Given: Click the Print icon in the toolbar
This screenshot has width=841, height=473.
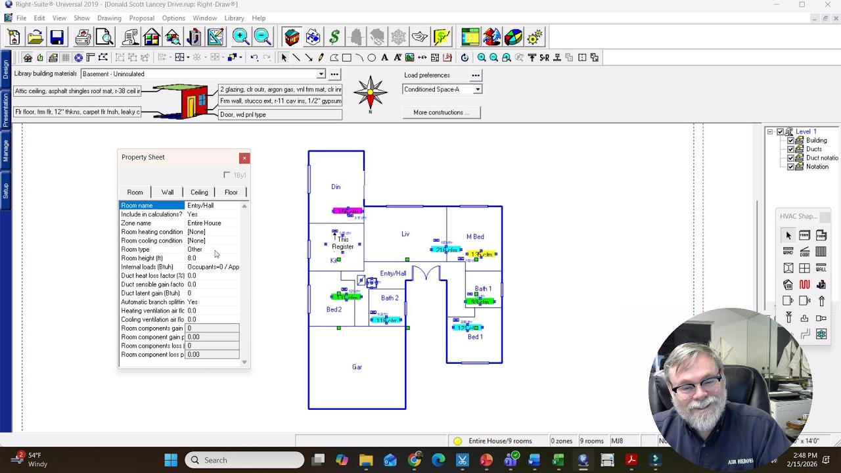Looking at the screenshot, I should [x=83, y=37].
